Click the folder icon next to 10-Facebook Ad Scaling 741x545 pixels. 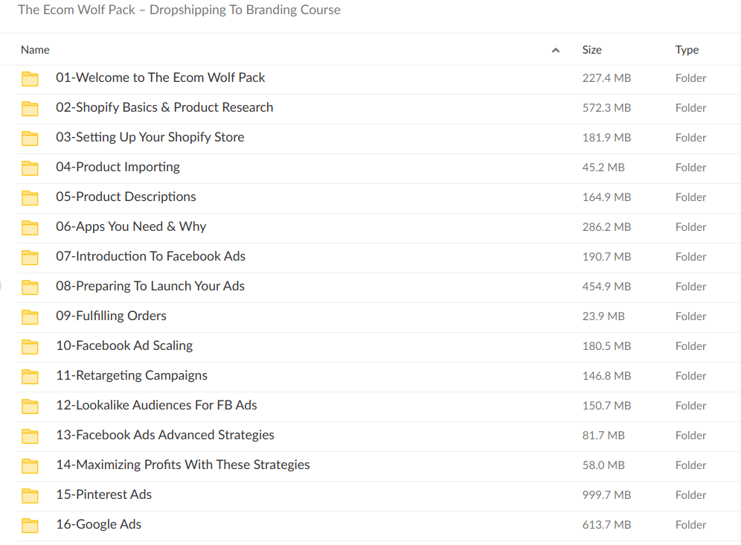pyautogui.click(x=30, y=345)
